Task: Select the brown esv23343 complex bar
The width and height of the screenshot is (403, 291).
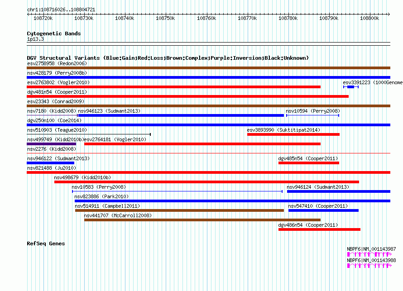Action: pyautogui.click(x=208, y=106)
